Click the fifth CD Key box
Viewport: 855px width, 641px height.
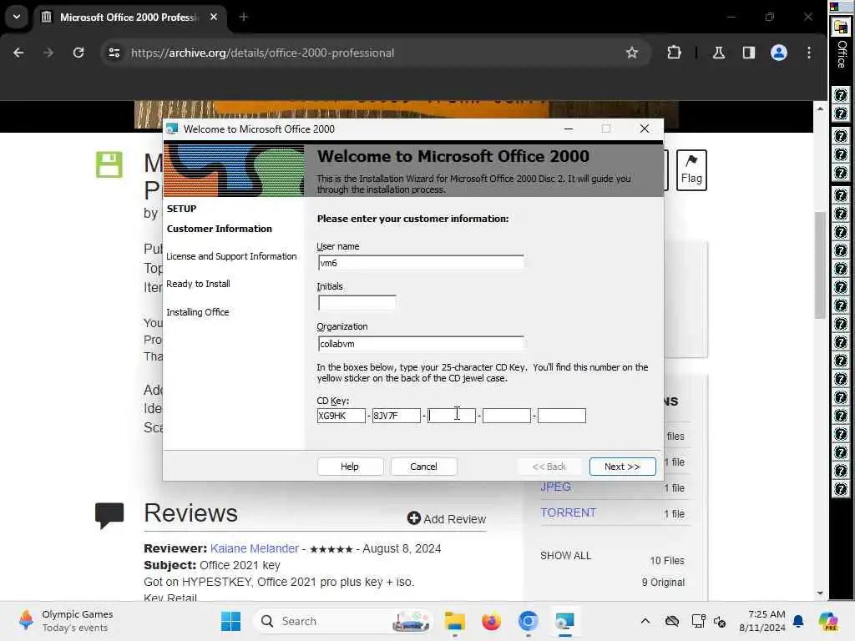tap(562, 416)
